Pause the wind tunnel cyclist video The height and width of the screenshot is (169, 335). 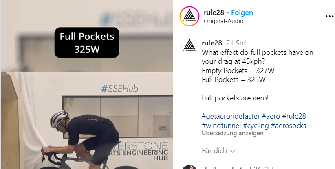[x=87, y=121]
